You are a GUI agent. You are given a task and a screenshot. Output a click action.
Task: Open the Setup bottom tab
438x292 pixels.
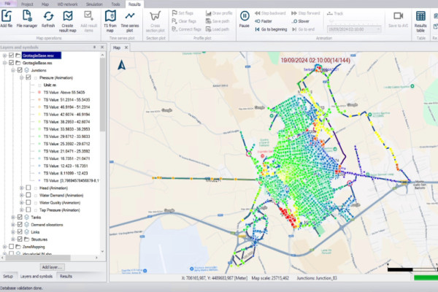tap(8, 277)
